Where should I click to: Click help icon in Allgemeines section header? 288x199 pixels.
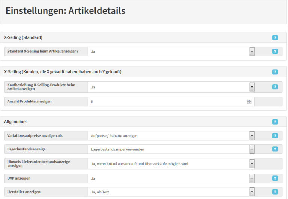point(275,122)
